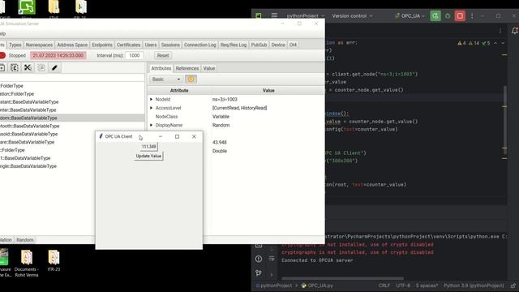Switch to the Address Space tab
Screen dimensions: 519x292
click(x=72, y=45)
